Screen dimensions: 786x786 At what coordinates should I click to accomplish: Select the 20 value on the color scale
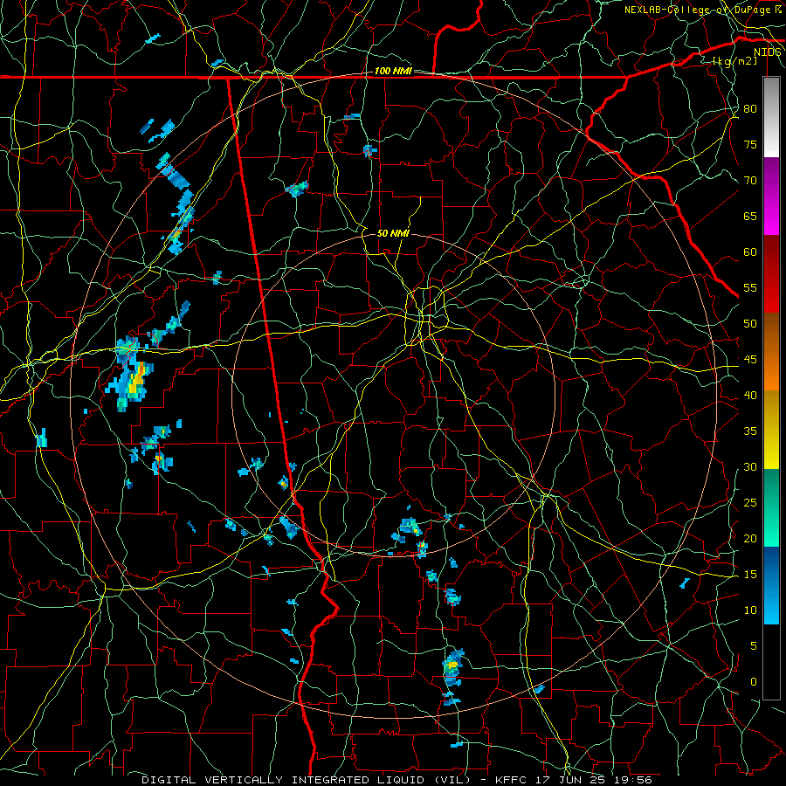(x=750, y=539)
